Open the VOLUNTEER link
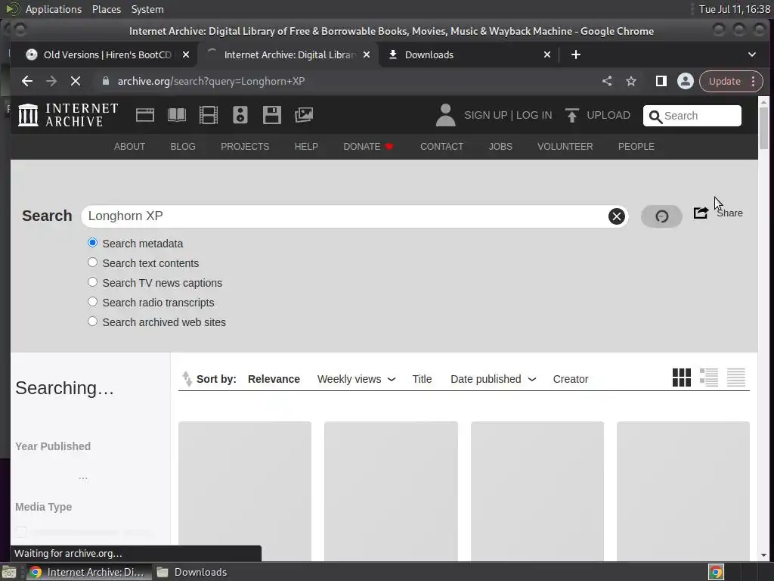Image resolution: width=774 pixels, height=581 pixels. (565, 147)
